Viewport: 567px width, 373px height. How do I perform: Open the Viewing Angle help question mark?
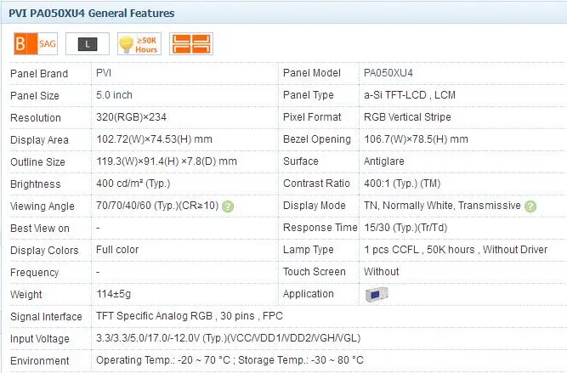pos(228,206)
